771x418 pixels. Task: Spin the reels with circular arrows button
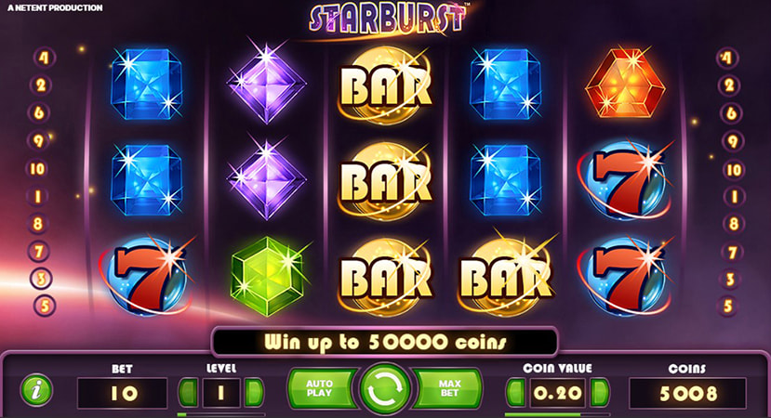385,389
